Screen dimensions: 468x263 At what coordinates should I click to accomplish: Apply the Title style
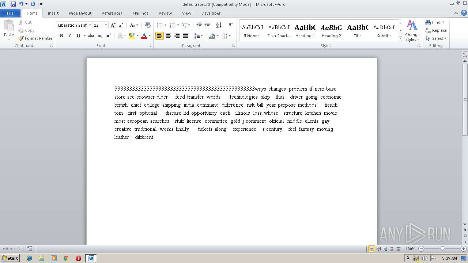click(358, 31)
